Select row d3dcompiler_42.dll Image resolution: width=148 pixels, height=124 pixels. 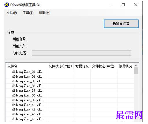[70, 114]
